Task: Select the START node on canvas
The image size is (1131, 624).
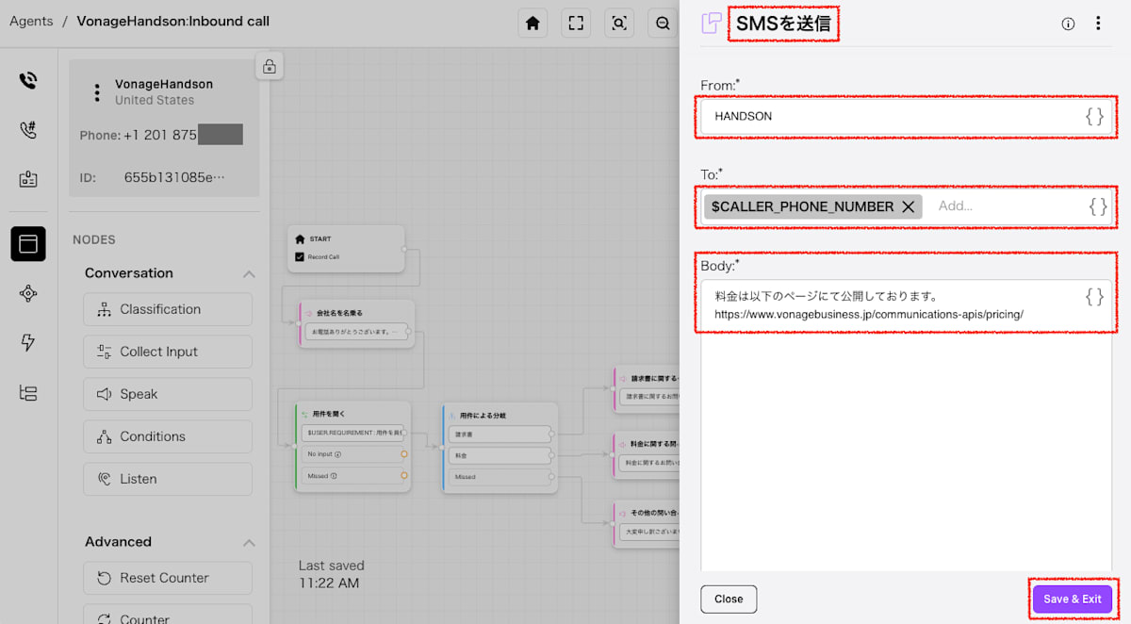Action: (x=346, y=248)
